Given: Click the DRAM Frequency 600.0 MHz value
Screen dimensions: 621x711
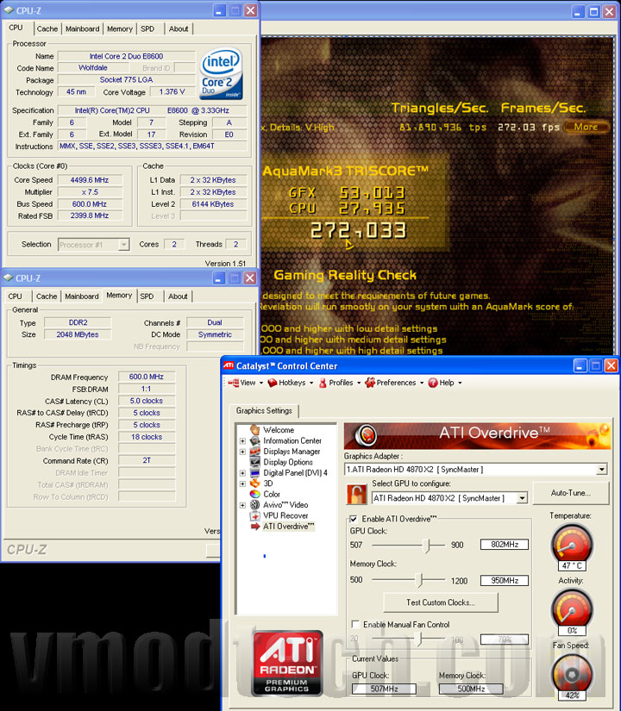Looking at the screenshot, I should point(146,377).
